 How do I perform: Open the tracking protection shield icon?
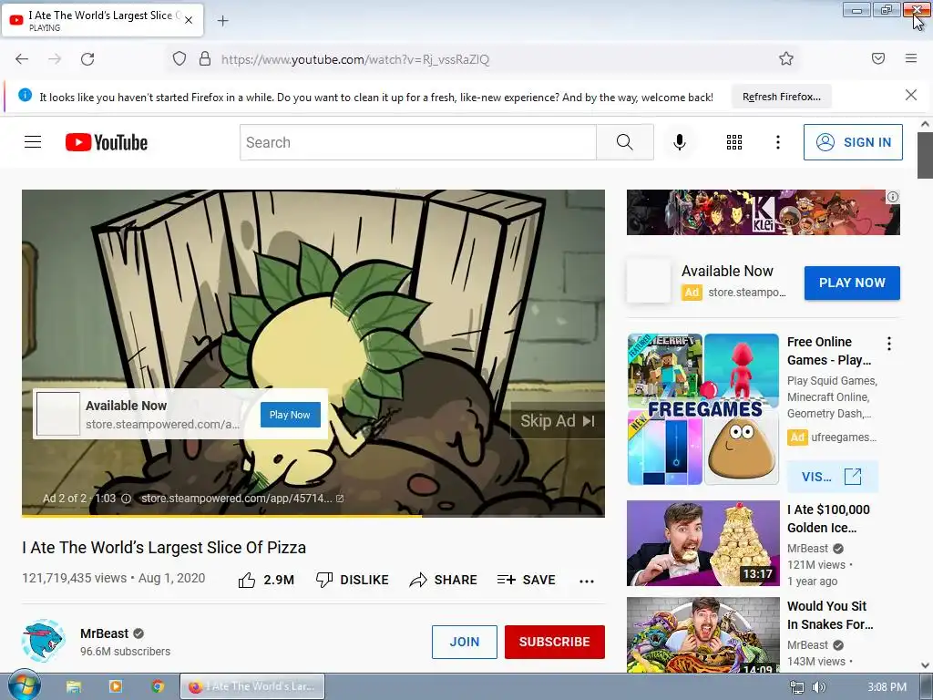coord(179,59)
